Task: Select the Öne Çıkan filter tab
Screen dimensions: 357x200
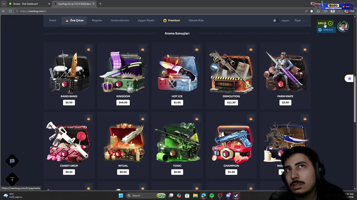Action: 74,21
